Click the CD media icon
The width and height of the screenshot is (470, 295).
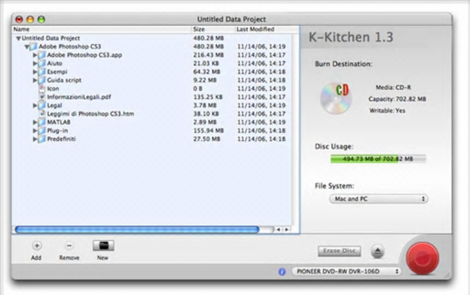coord(336,98)
